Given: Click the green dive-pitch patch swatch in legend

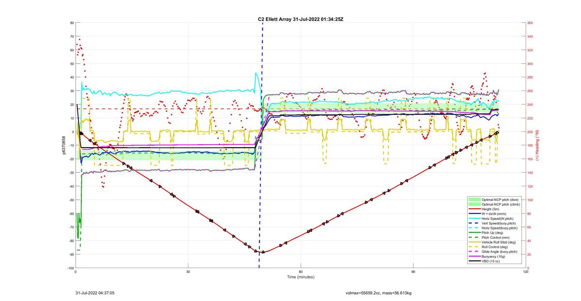Looking at the screenshot, I should [474, 199].
